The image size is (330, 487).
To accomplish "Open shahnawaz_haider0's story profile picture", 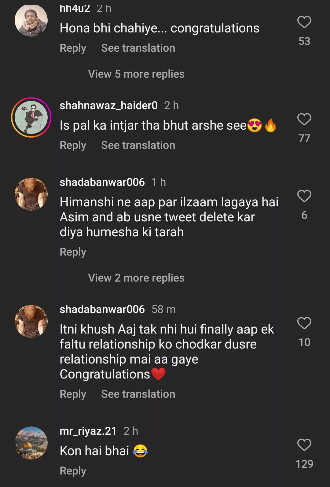I will pyautogui.click(x=31, y=117).
